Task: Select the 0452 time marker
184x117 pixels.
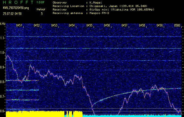Action: coord(37,25)
